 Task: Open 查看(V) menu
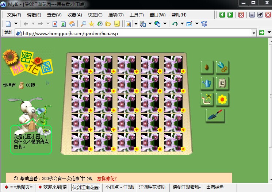[x=54, y=15]
